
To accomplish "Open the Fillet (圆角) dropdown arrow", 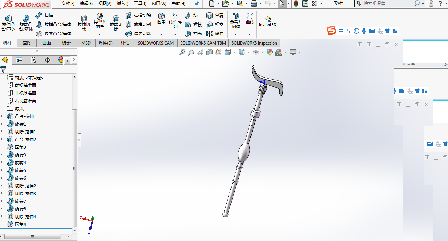I will coord(161,34).
